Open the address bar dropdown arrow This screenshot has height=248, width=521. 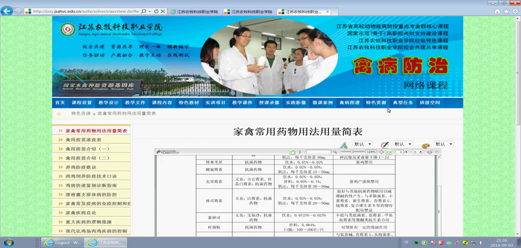(x=150, y=11)
